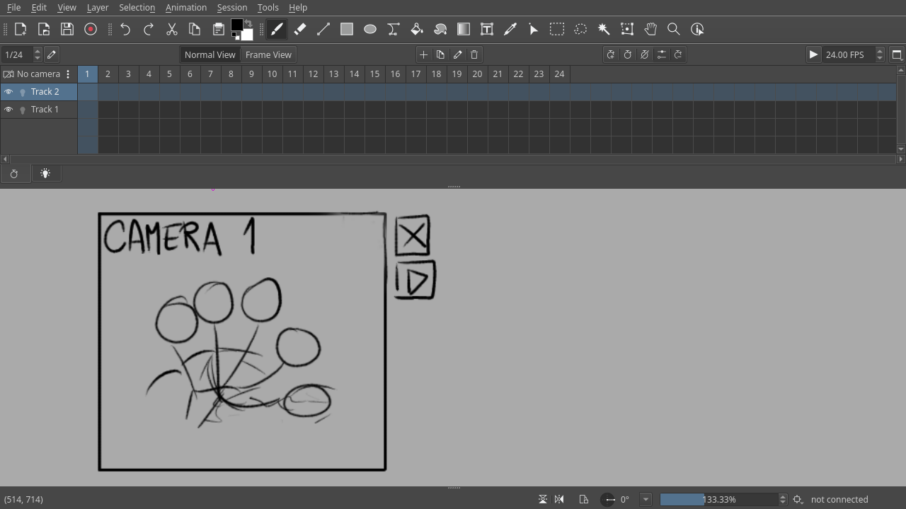Play the animation

coord(813,54)
